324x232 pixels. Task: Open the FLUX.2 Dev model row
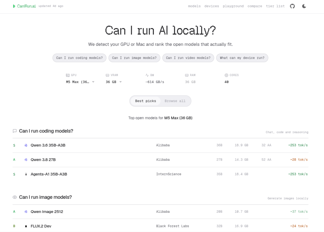point(160,226)
